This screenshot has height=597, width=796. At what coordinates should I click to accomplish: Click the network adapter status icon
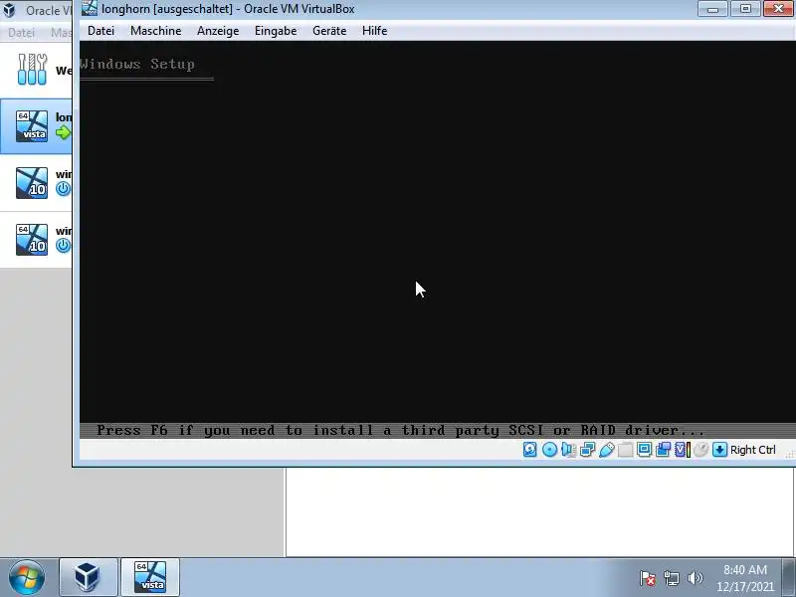pos(587,450)
